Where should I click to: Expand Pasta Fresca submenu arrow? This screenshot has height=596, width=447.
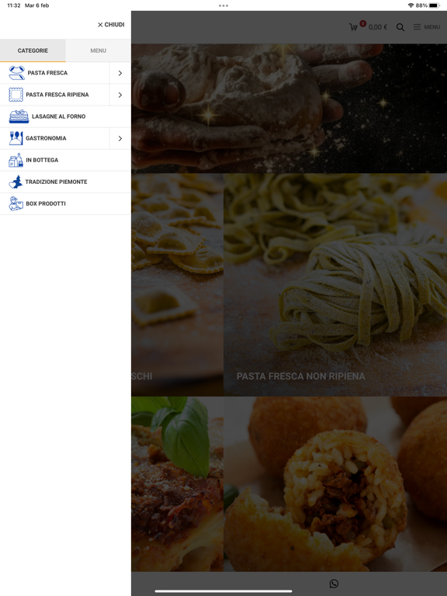[120, 73]
